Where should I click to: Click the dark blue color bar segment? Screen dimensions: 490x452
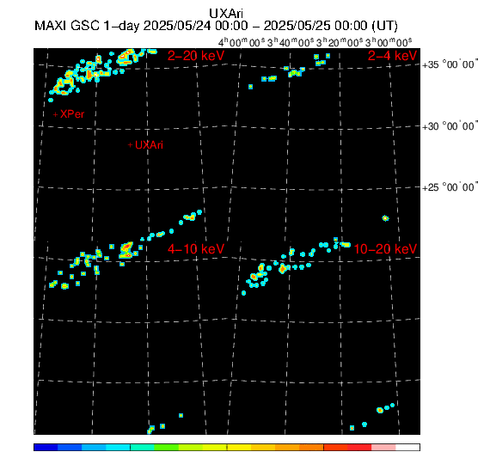point(46,447)
